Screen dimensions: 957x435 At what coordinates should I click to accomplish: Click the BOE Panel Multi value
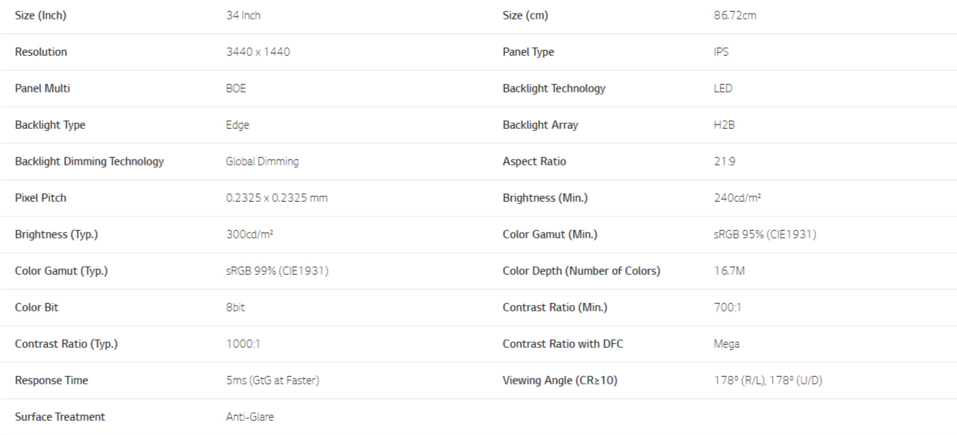[236, 89]
